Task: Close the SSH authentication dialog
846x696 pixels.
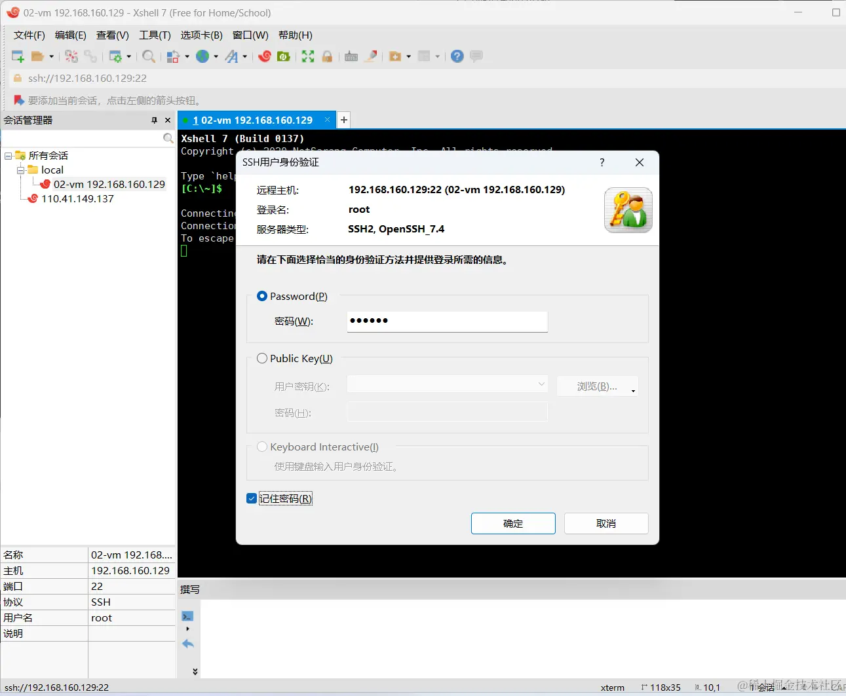Action: pyautogui.click(x=640, y=162)
